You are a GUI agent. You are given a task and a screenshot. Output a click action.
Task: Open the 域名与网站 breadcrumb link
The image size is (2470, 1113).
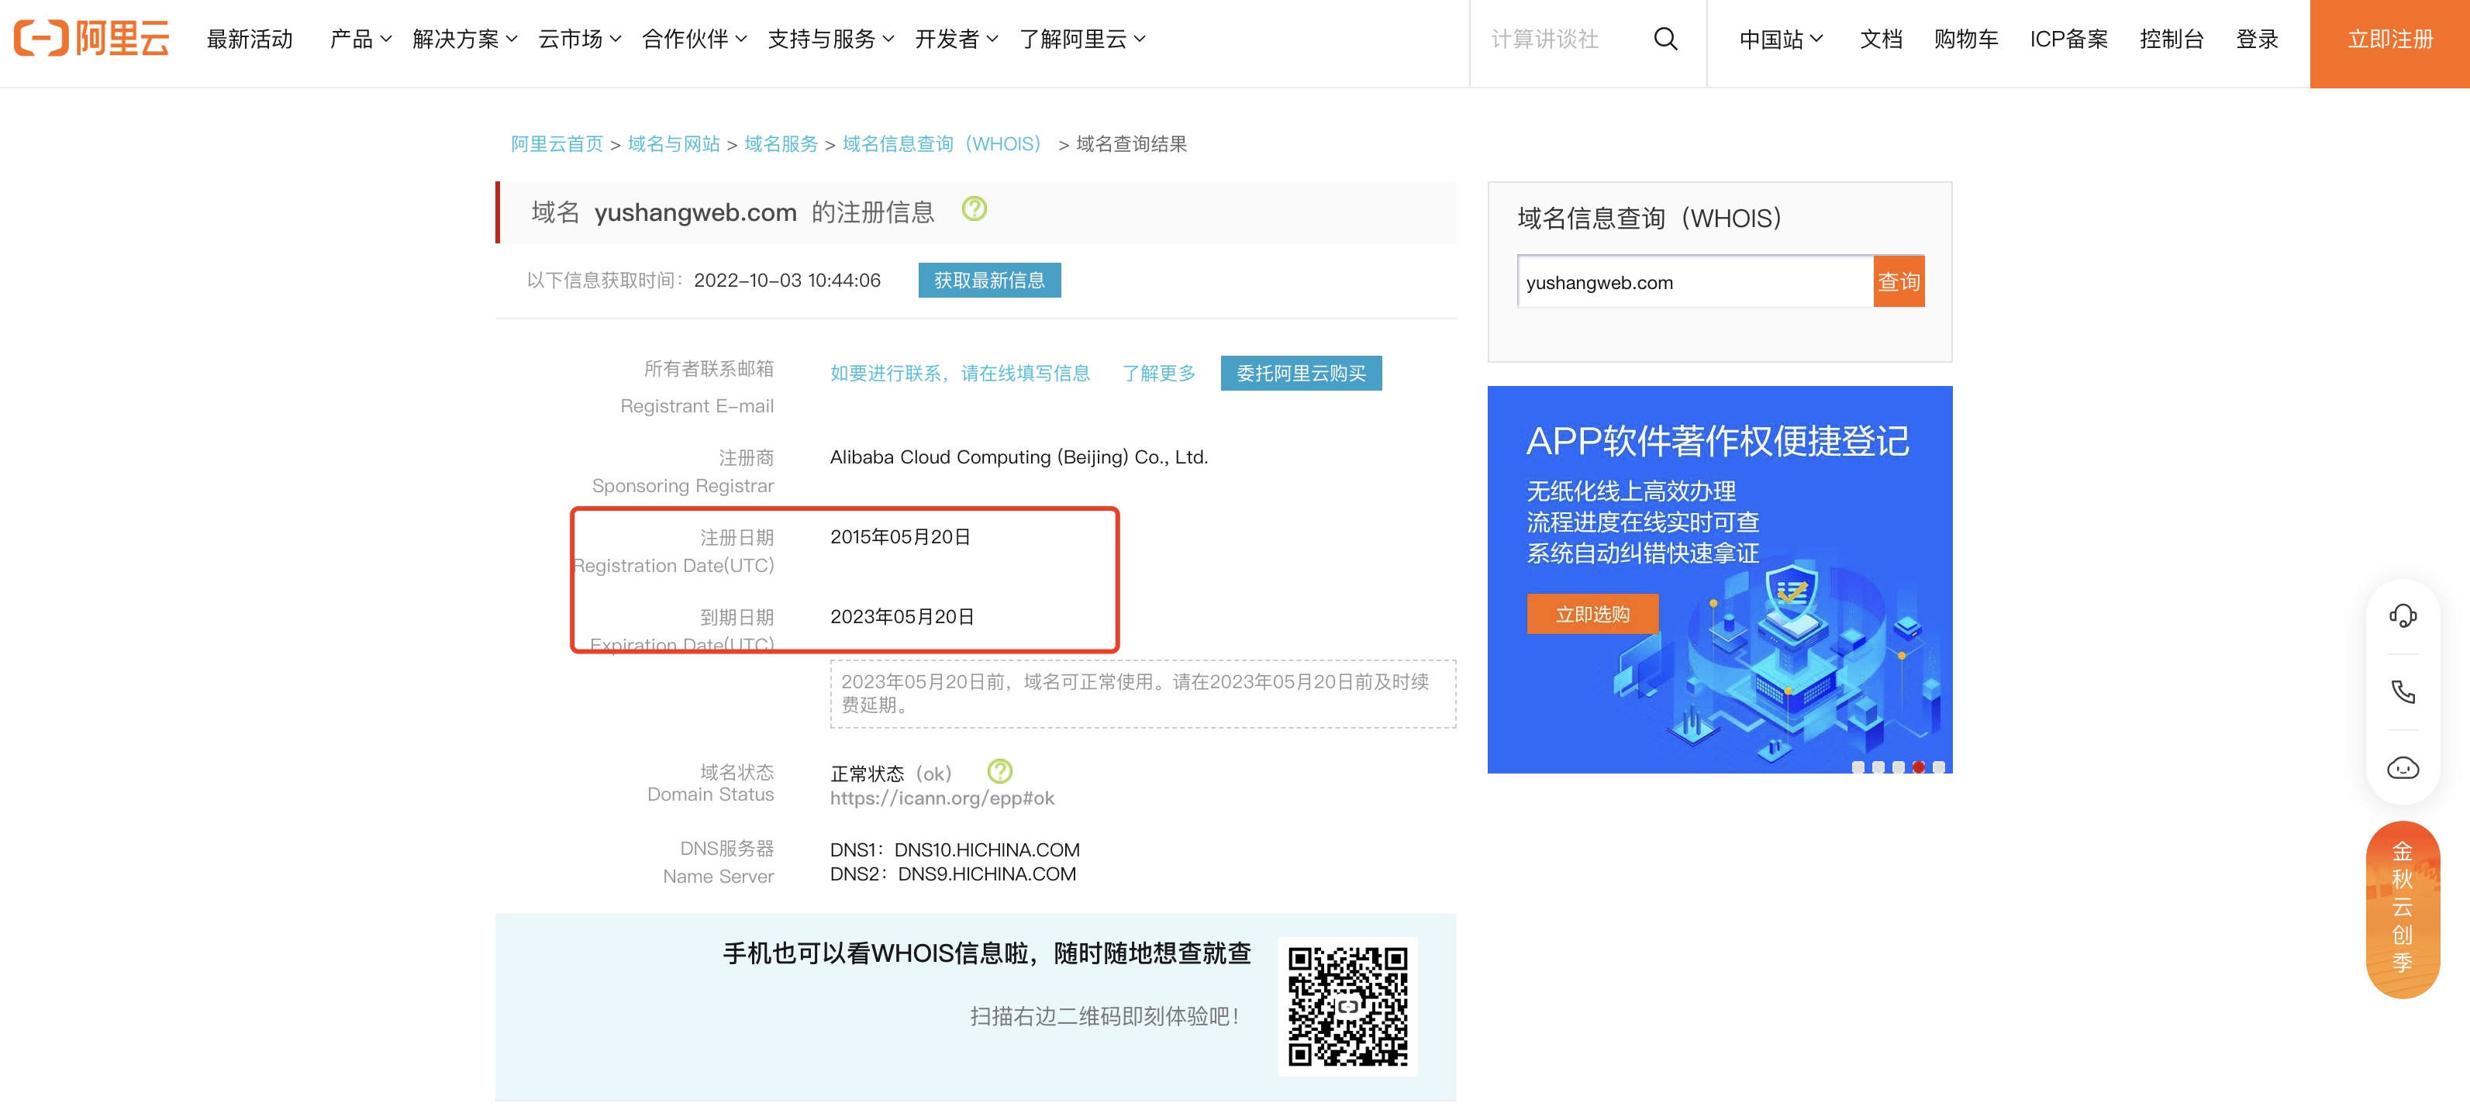(x=673, y=145)
